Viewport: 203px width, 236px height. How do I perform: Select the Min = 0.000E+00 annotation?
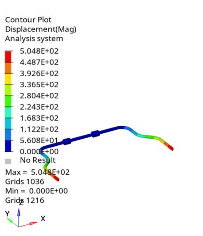36,191
